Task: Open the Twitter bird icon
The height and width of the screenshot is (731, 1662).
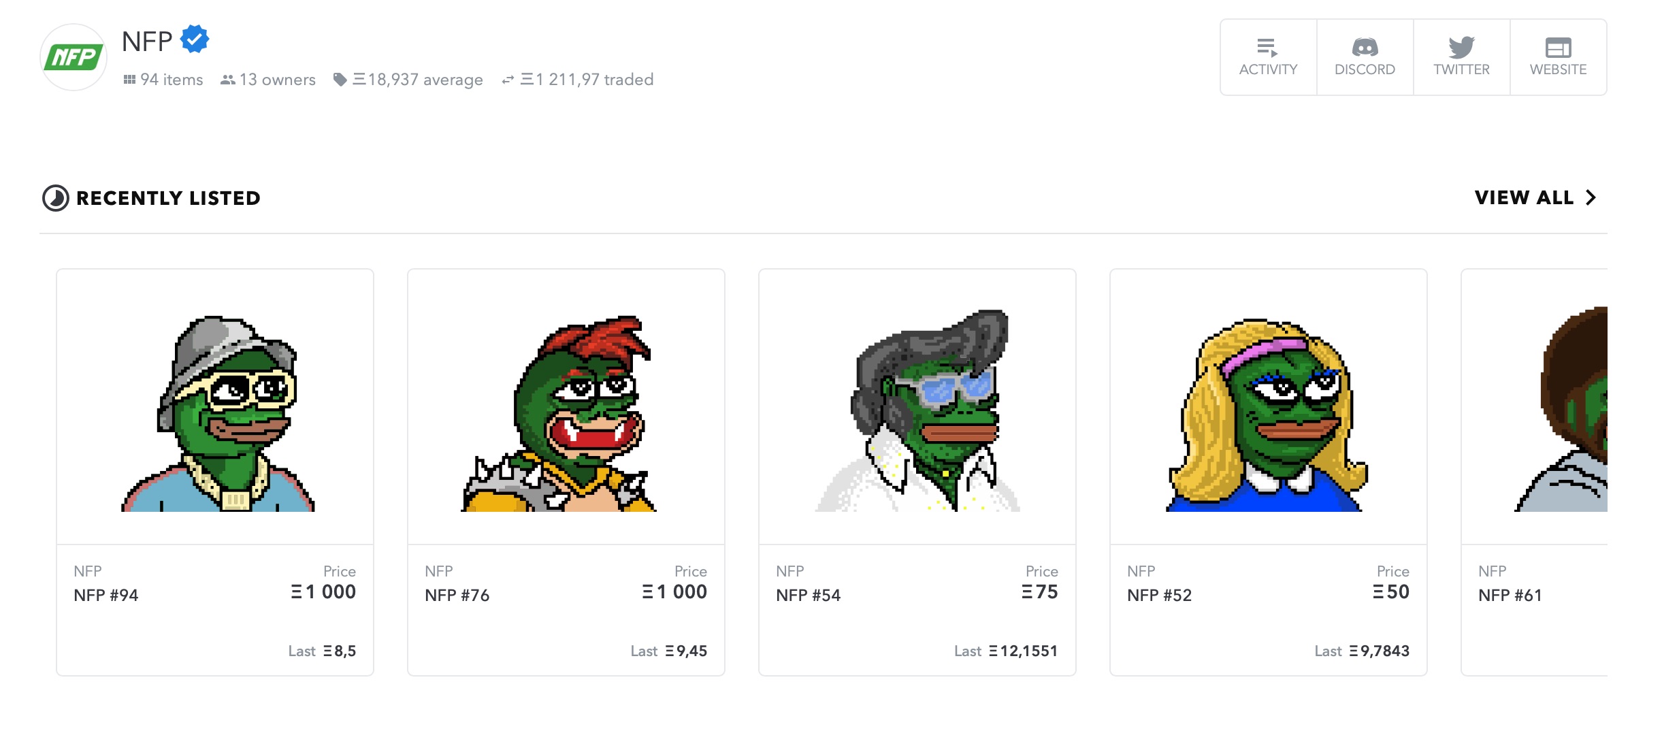Action: [1461, 48]
